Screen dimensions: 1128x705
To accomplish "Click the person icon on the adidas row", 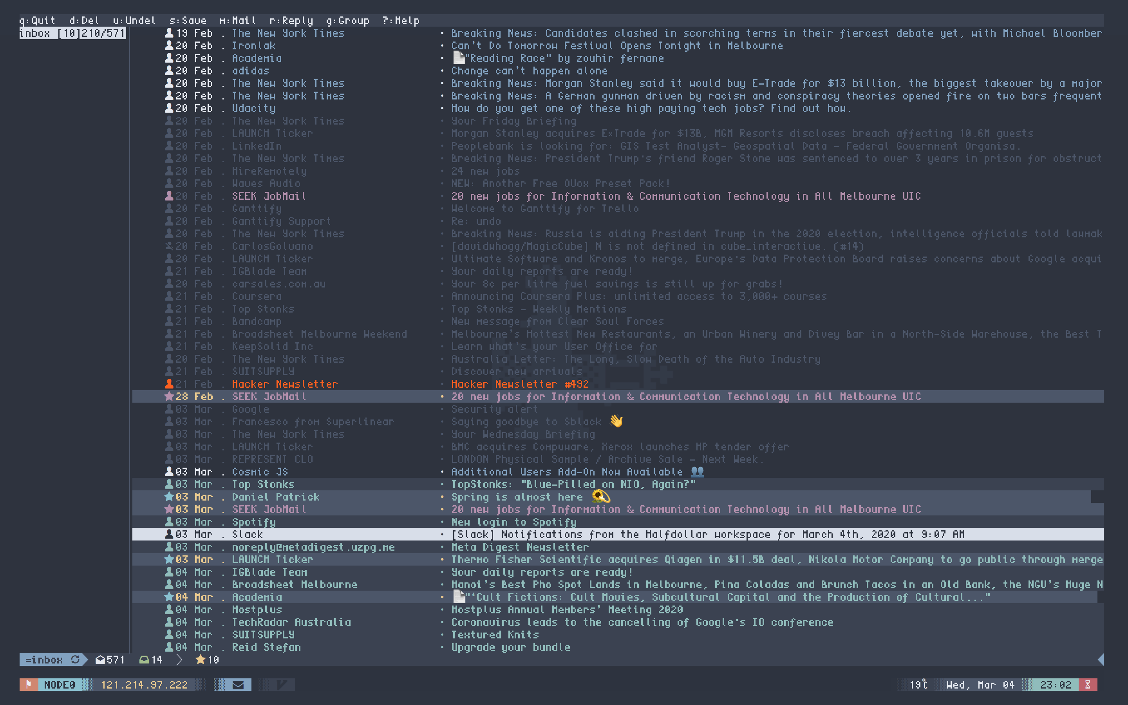I will click(x=169, y=70).
